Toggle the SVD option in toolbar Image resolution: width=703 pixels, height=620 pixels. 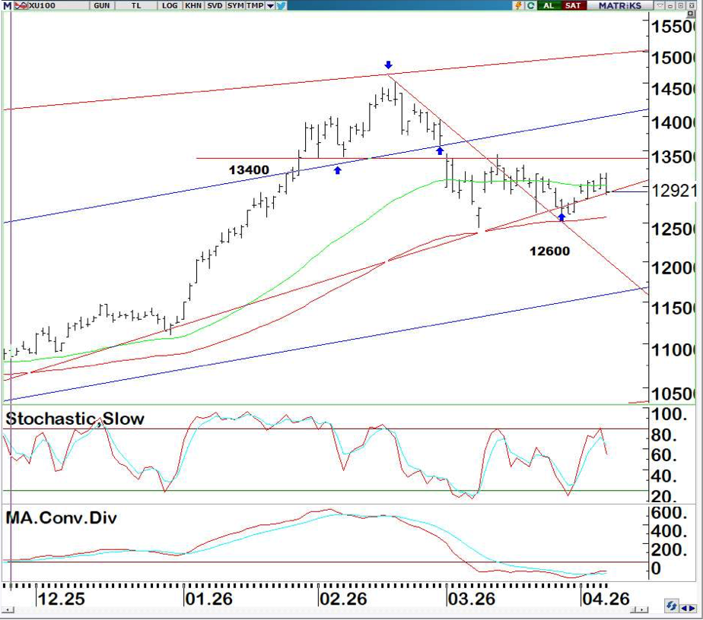point(215,5)
